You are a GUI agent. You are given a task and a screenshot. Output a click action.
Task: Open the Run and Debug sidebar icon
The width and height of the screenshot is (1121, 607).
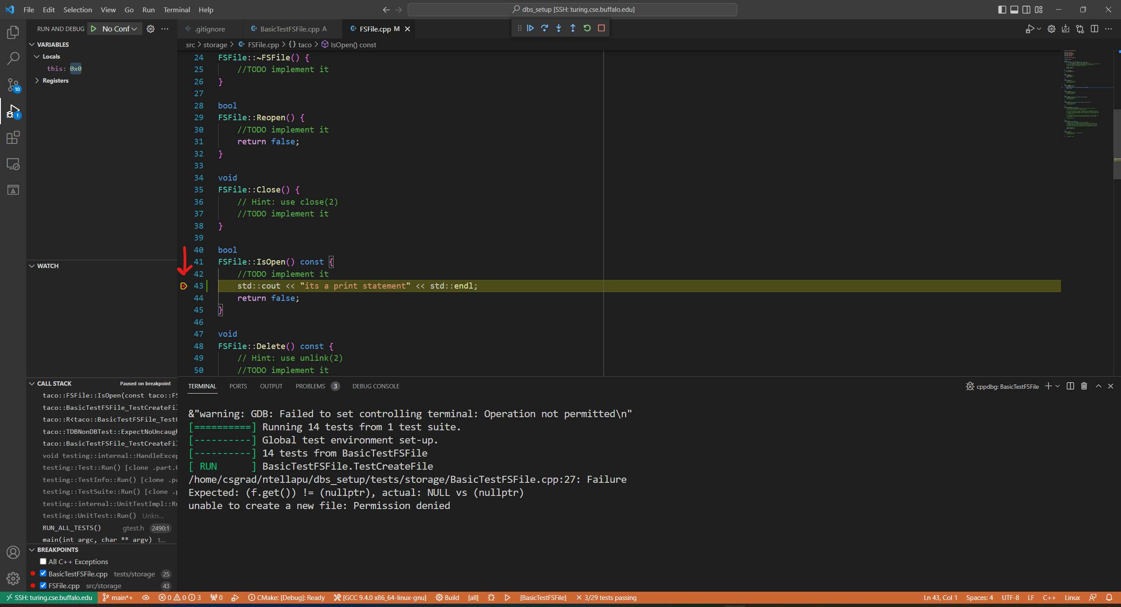click(13, 112)
